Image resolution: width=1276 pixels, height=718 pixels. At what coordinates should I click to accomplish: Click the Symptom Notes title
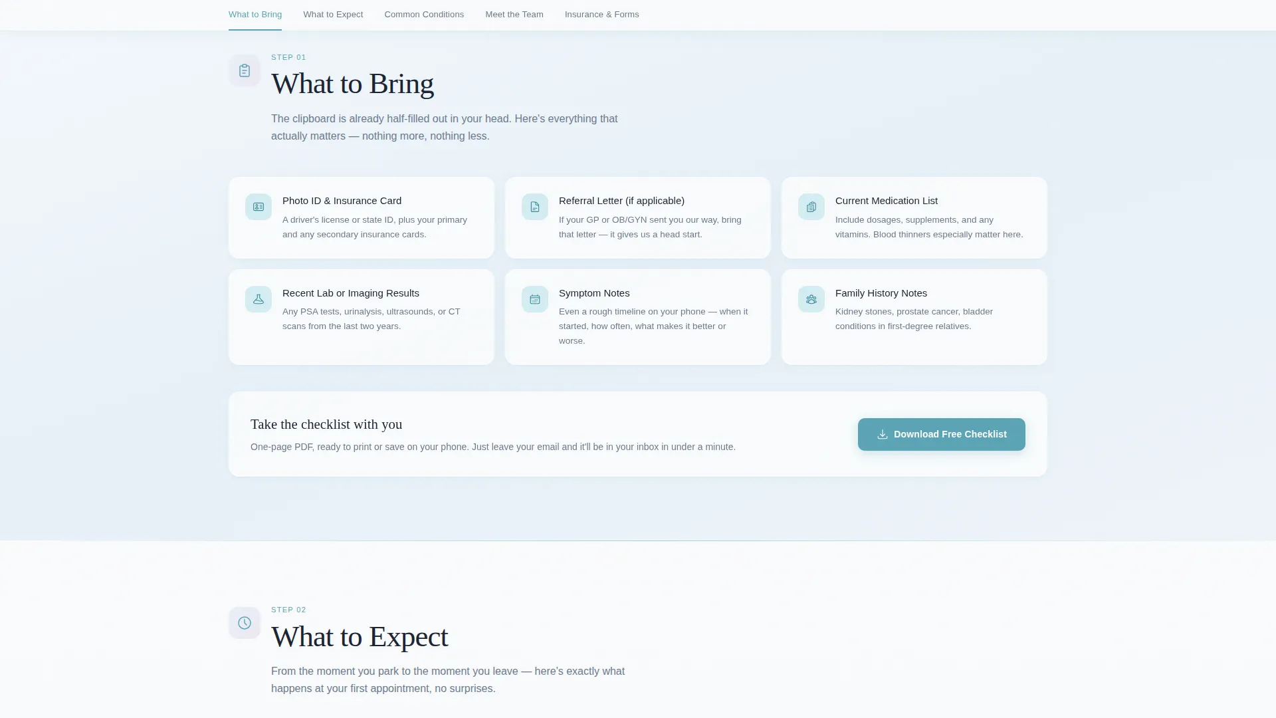594,293
